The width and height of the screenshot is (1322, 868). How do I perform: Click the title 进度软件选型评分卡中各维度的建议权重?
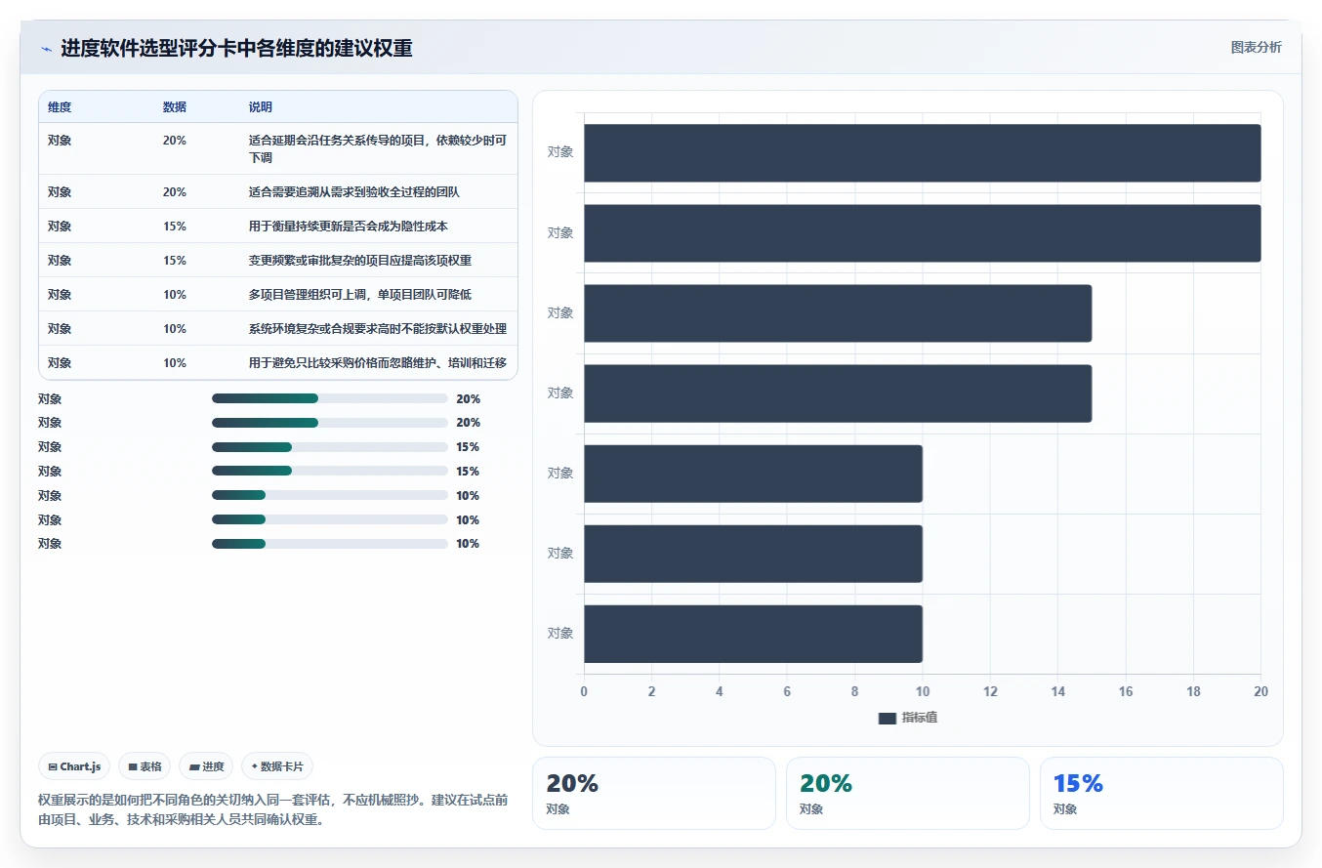coord(236,48)
